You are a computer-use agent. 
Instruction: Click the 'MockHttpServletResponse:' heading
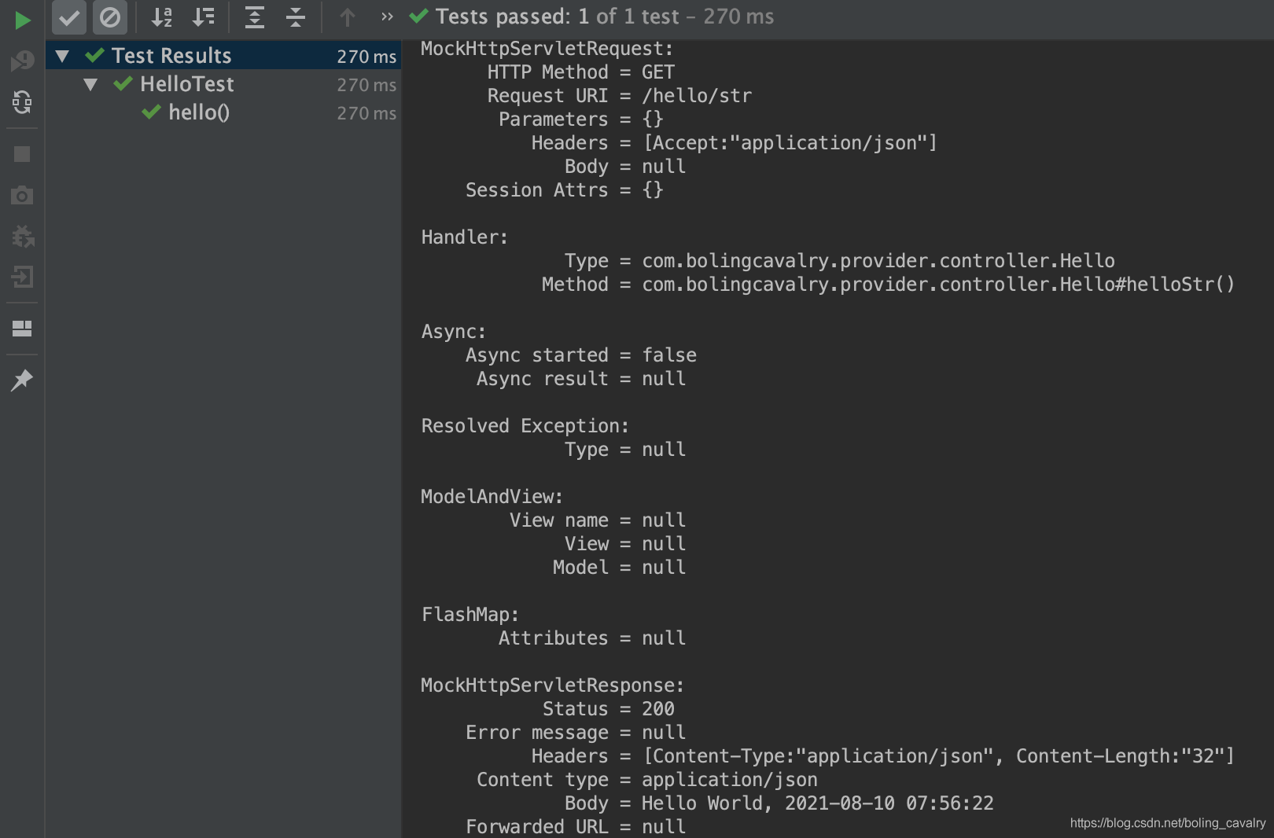point(552,685)
